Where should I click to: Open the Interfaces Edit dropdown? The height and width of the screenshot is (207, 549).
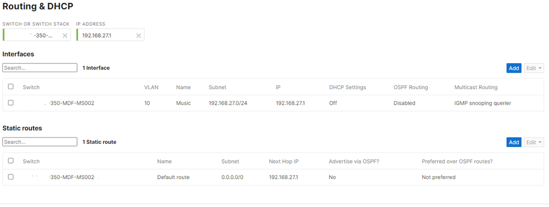[534, 68]
